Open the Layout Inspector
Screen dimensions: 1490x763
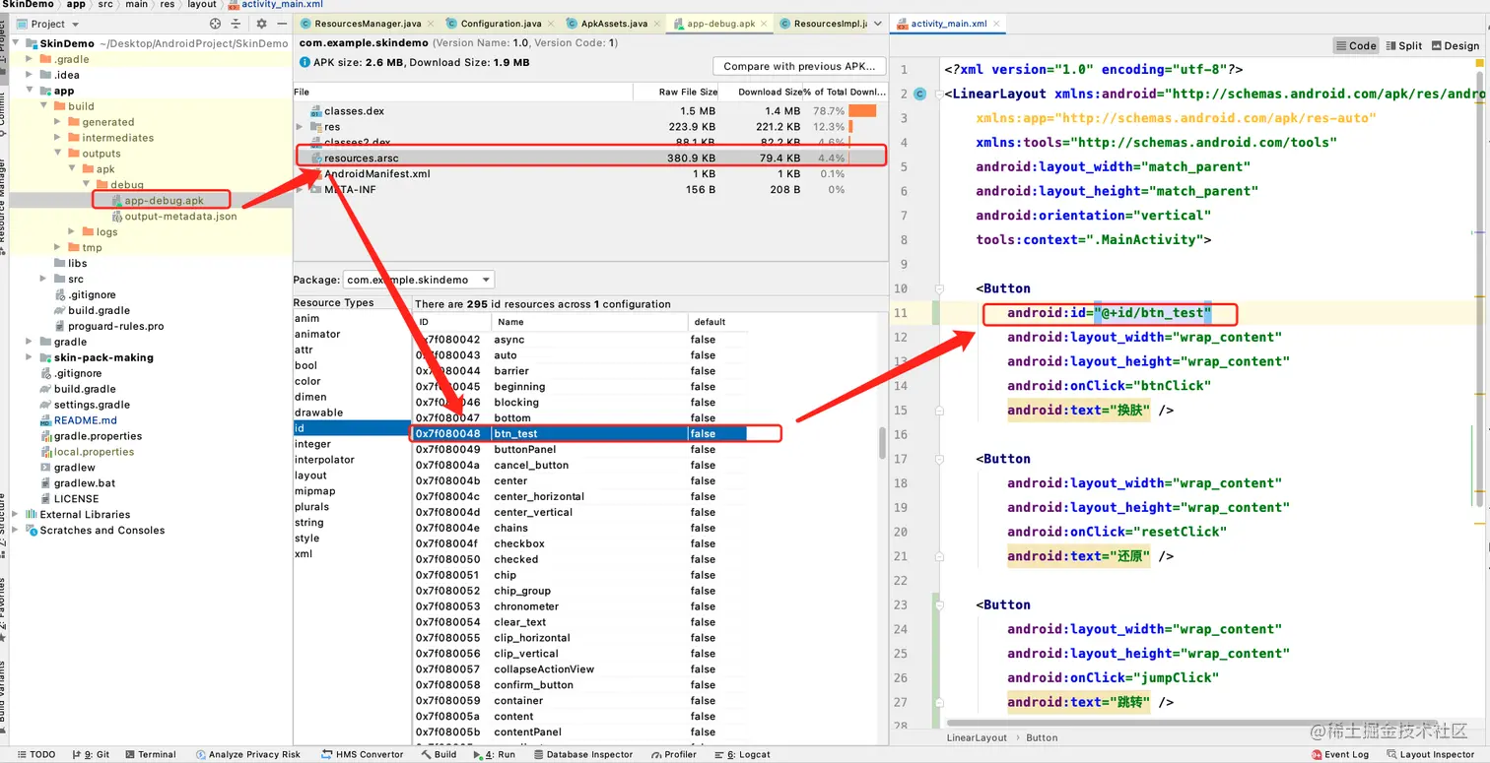tap(1430, 754)
